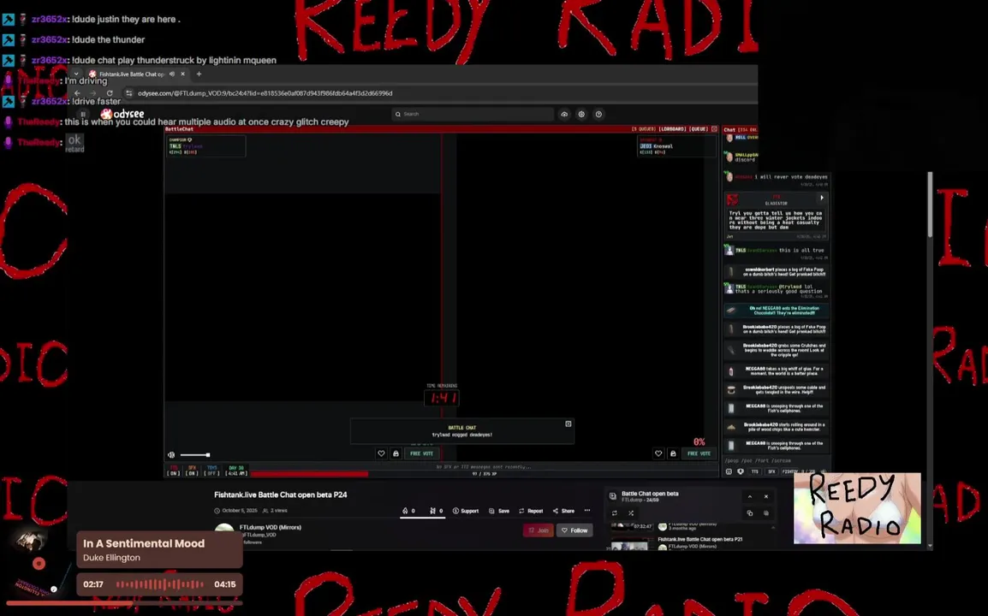
Task: Click the Reedy Radio logo image
Action: [857, 508]
